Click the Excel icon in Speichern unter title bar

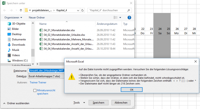4,3
